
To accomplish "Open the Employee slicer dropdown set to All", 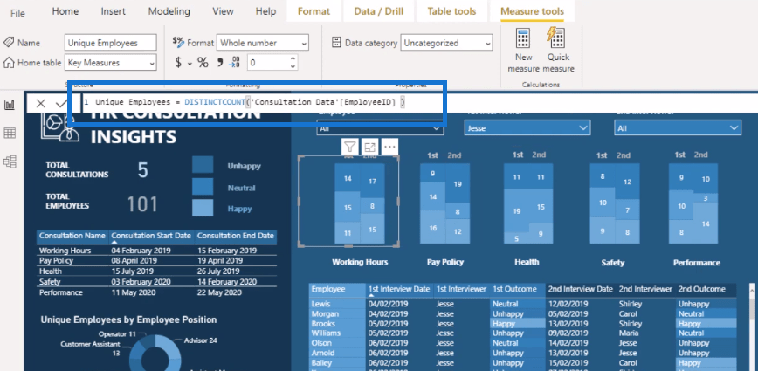I will pyautogui.click(x=380, y=128).
